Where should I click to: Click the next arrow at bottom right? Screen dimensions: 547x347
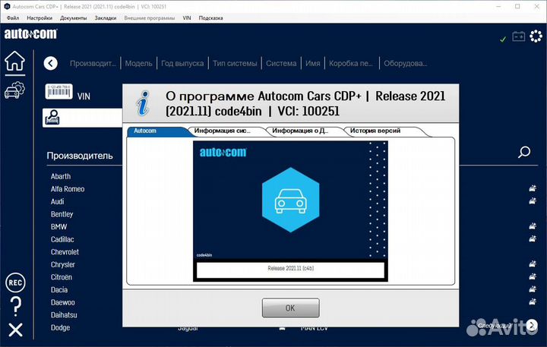coord(532,326)
